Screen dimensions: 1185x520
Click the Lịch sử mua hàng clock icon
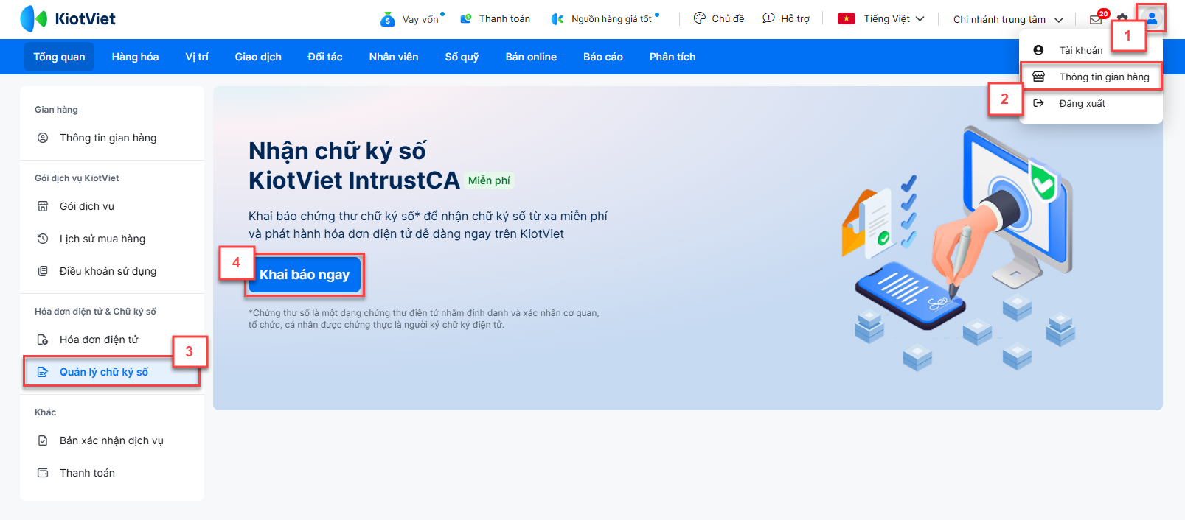tap(43, 239)
